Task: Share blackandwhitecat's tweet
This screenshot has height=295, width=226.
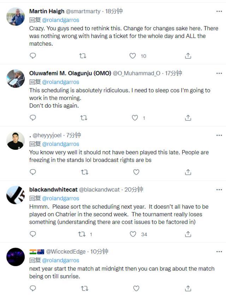Action: click(x=188, y=234)
